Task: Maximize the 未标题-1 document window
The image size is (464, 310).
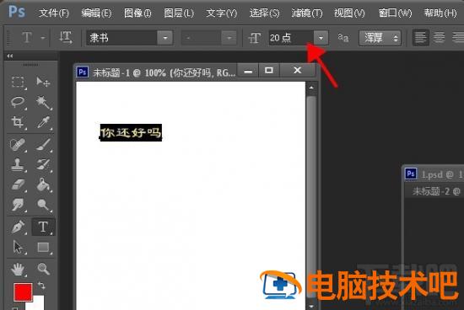Action: pos(269,70)
